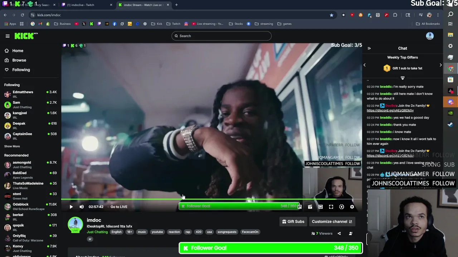458x257 pixels.
Task: Open the clip creation icon in player
Action: pos(310,207)
